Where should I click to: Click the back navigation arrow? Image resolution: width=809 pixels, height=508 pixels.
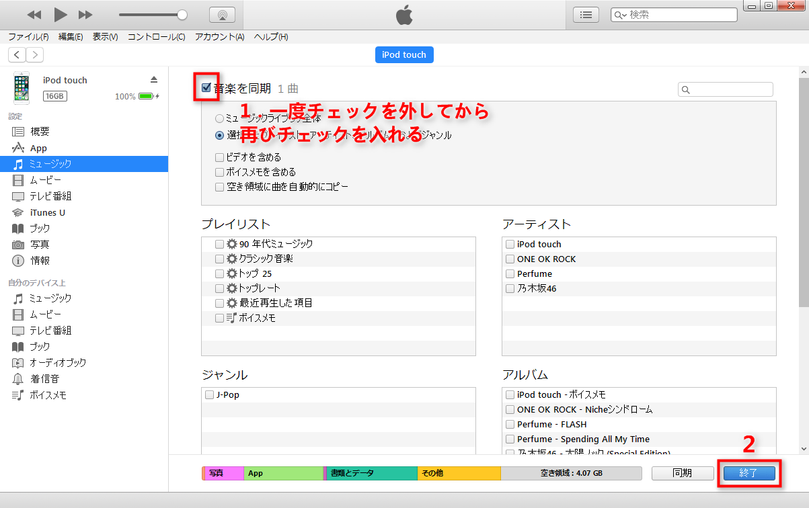pyautogui.click(x=17, y=55)
